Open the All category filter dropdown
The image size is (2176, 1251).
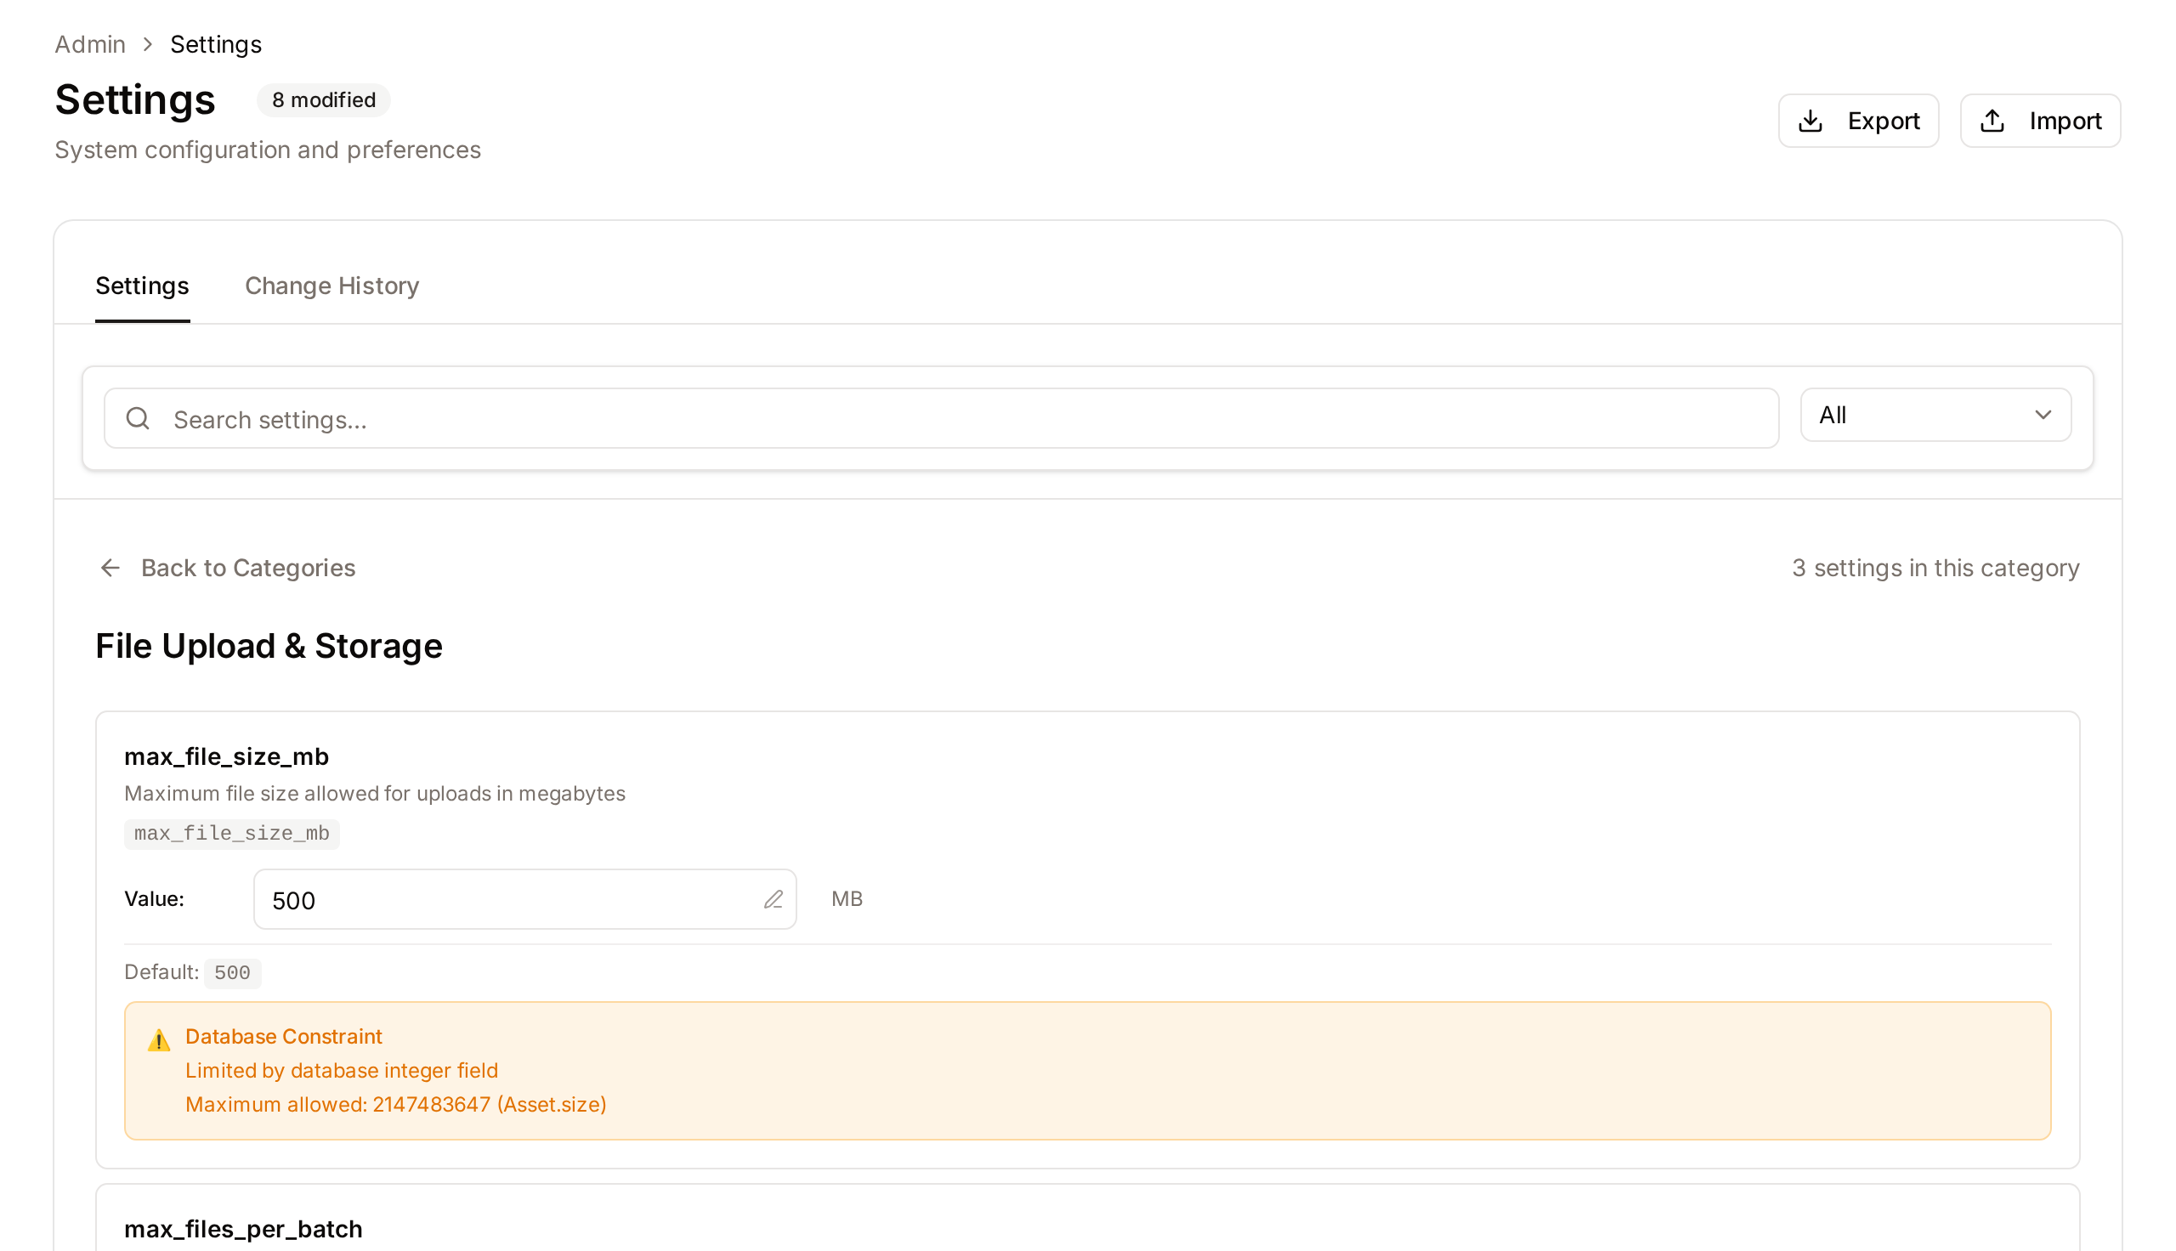pos(1935,415)
